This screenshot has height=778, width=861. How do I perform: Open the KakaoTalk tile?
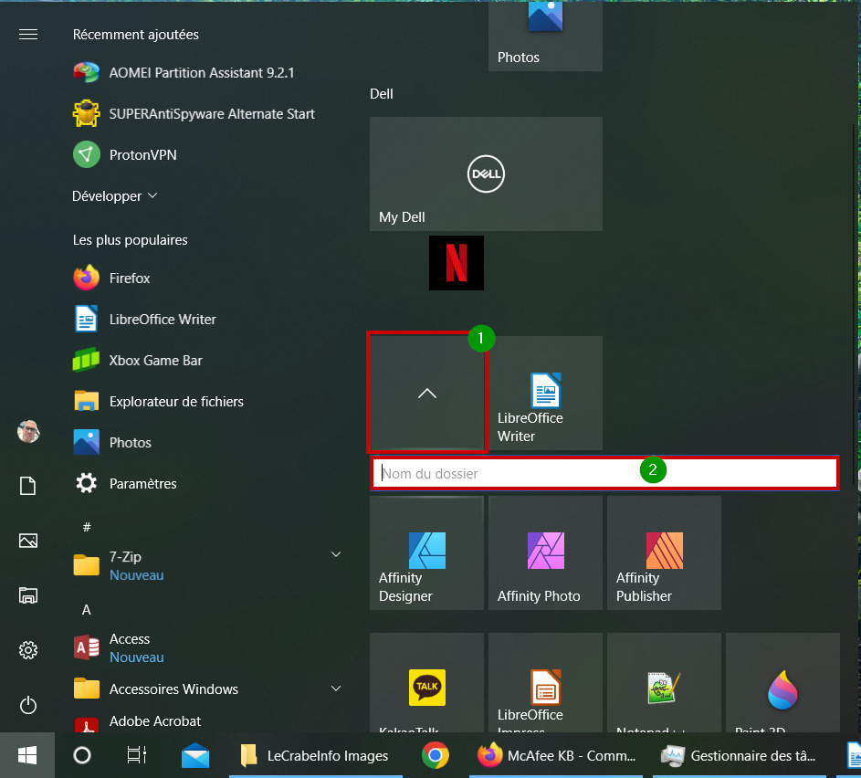[x=426, y=682]
